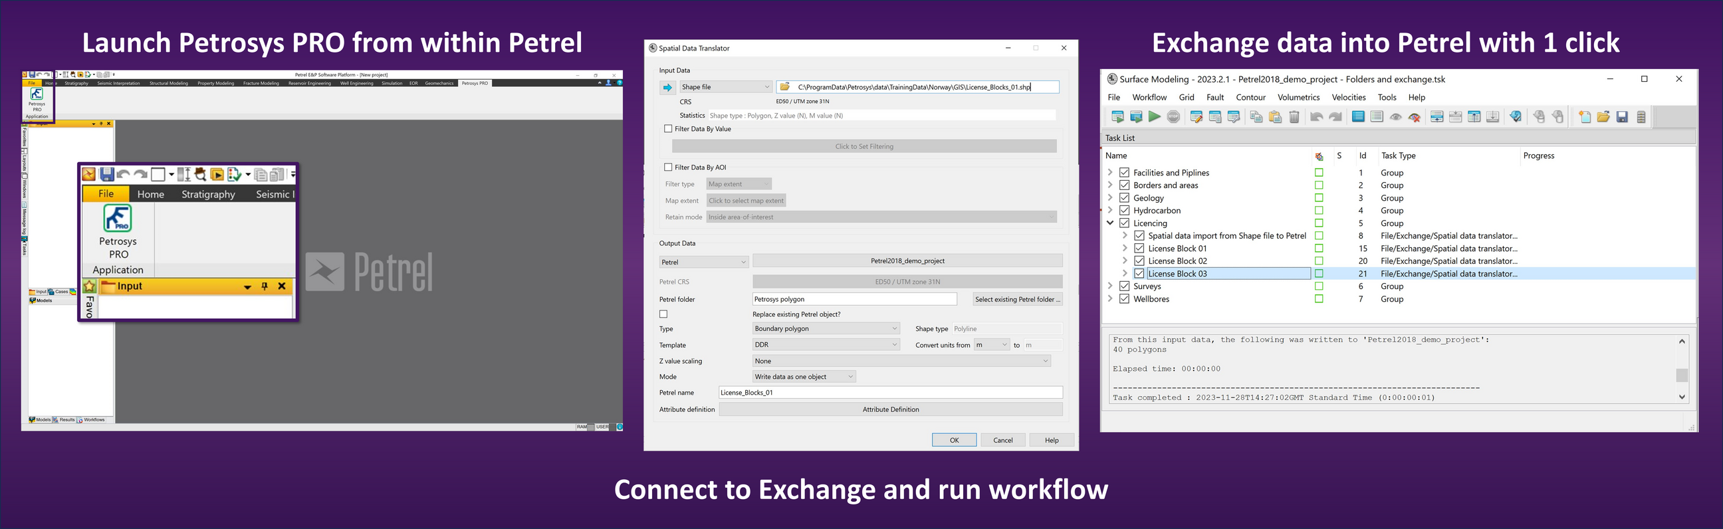Edit the selected task with pencil icon
This screenshot has width=1723, height=529.
(x=1197, y=117)
